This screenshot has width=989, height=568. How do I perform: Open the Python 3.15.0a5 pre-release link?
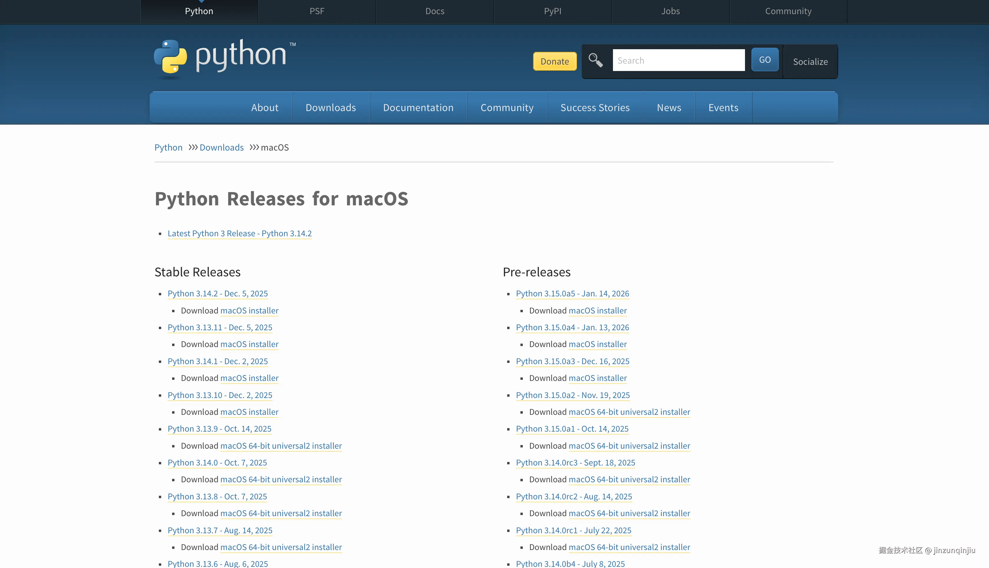[572, 293]
